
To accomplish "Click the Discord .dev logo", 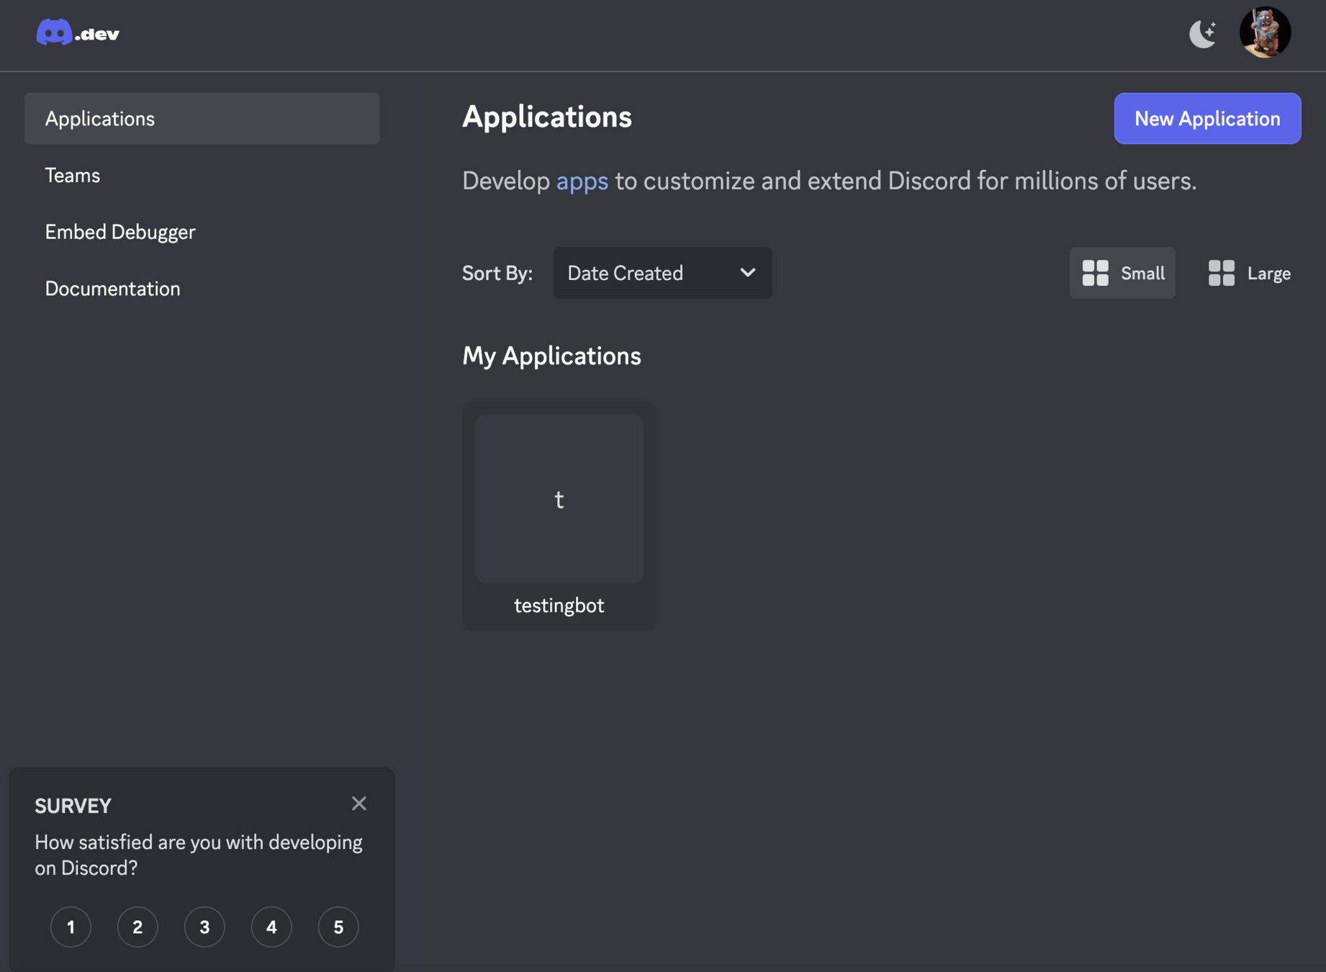I will click(78, 33).
